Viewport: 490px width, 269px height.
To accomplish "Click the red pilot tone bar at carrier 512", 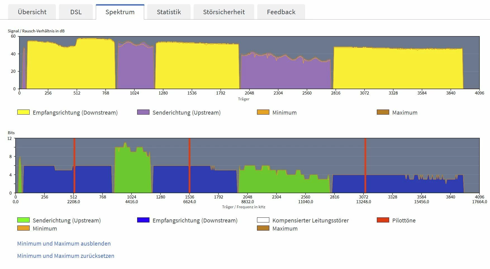I will [x=74, y=166].
